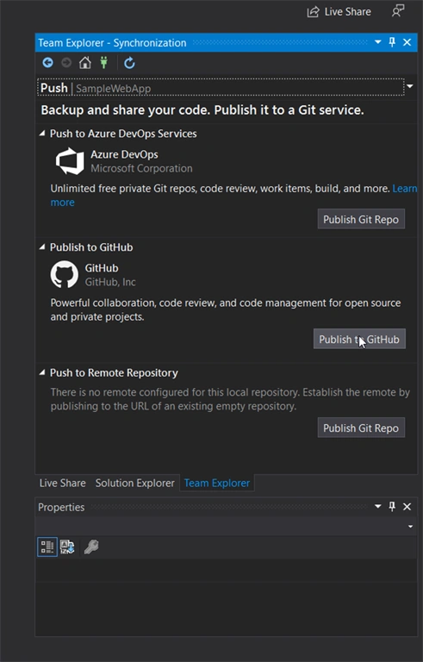This screenshot has height=662, width=423.
Task: Click the Push SampleWebApp header
Action: [221, 87]
